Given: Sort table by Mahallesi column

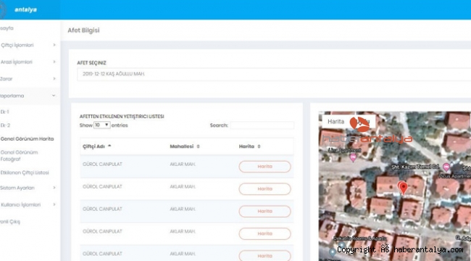Looking at the screenshot, I should point(185,146).
